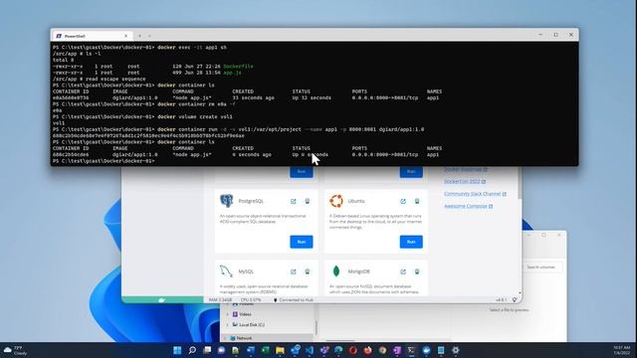Open Task View from the taskbar
Image resolution: width=637 pixels, height=358 pixels.
207,350
